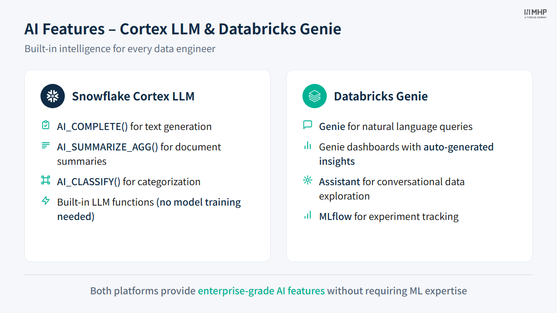Select the slide title 'AI Features – Cortex LLM & Databricks Genie'
This screenshot has width=557, height=313.
pos(183,29)
